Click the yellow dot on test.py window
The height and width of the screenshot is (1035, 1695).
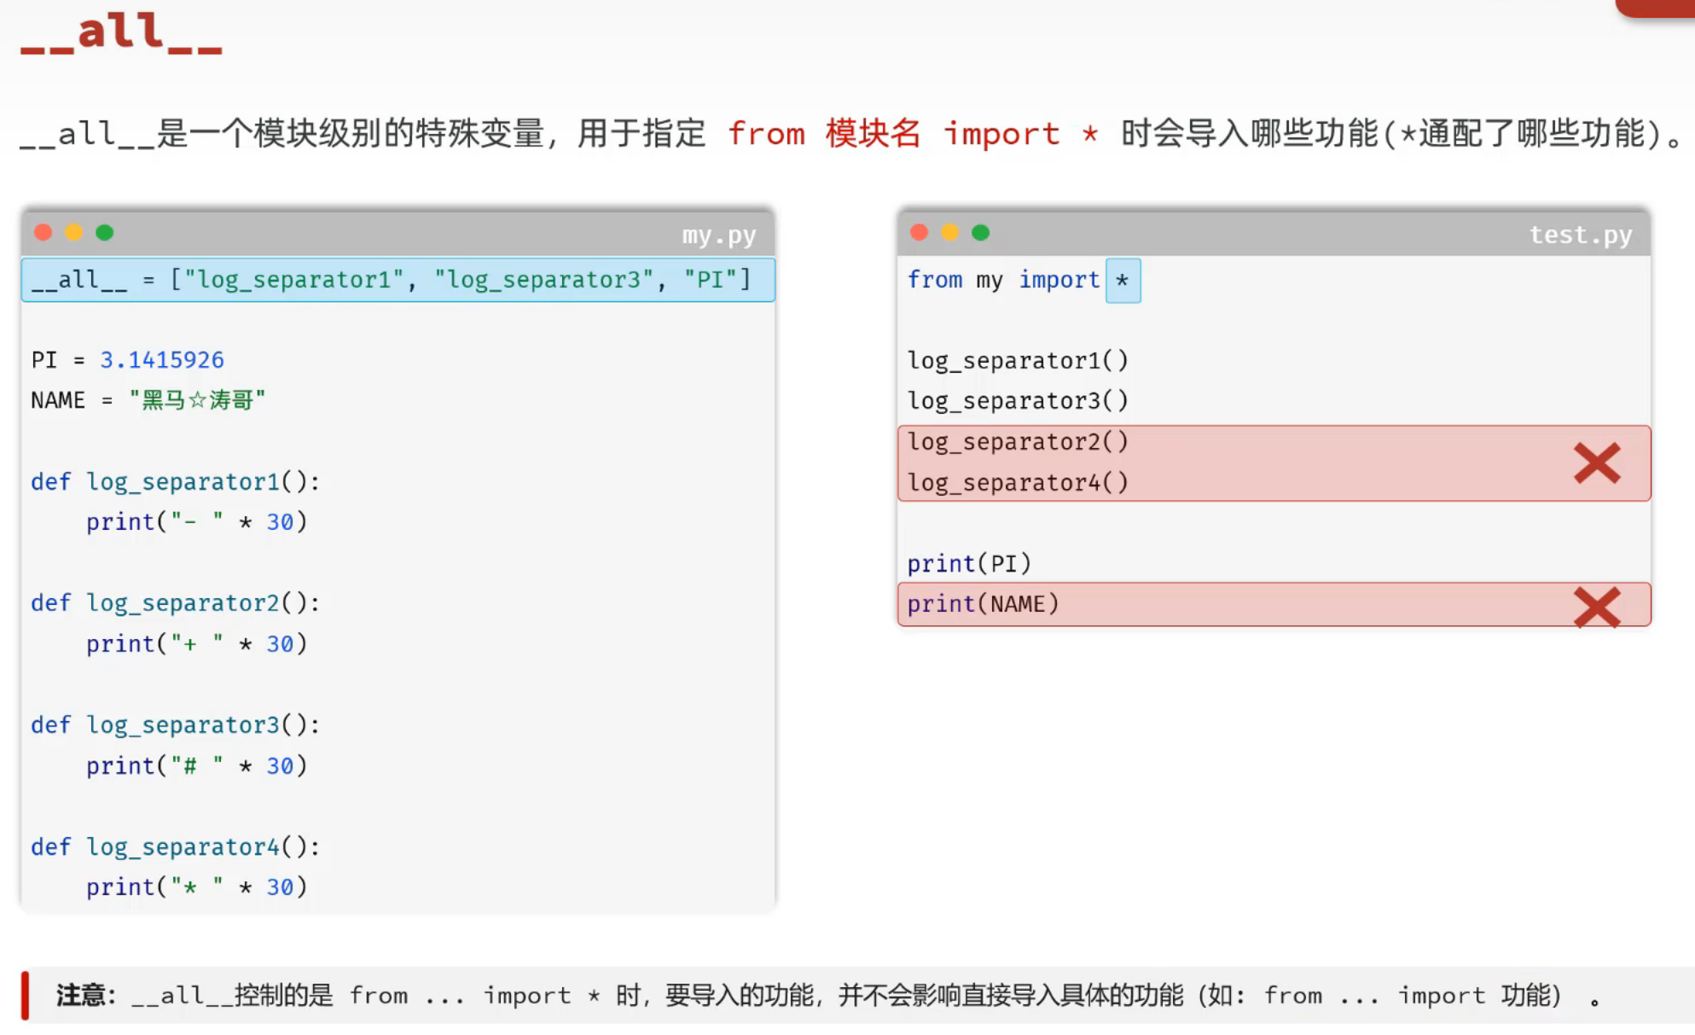click(949, 232)
